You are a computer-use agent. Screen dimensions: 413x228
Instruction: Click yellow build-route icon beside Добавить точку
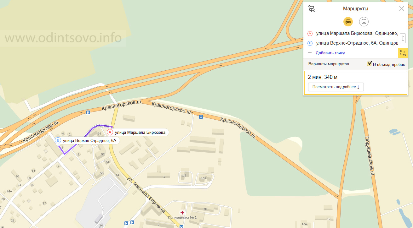coord(403,53)
